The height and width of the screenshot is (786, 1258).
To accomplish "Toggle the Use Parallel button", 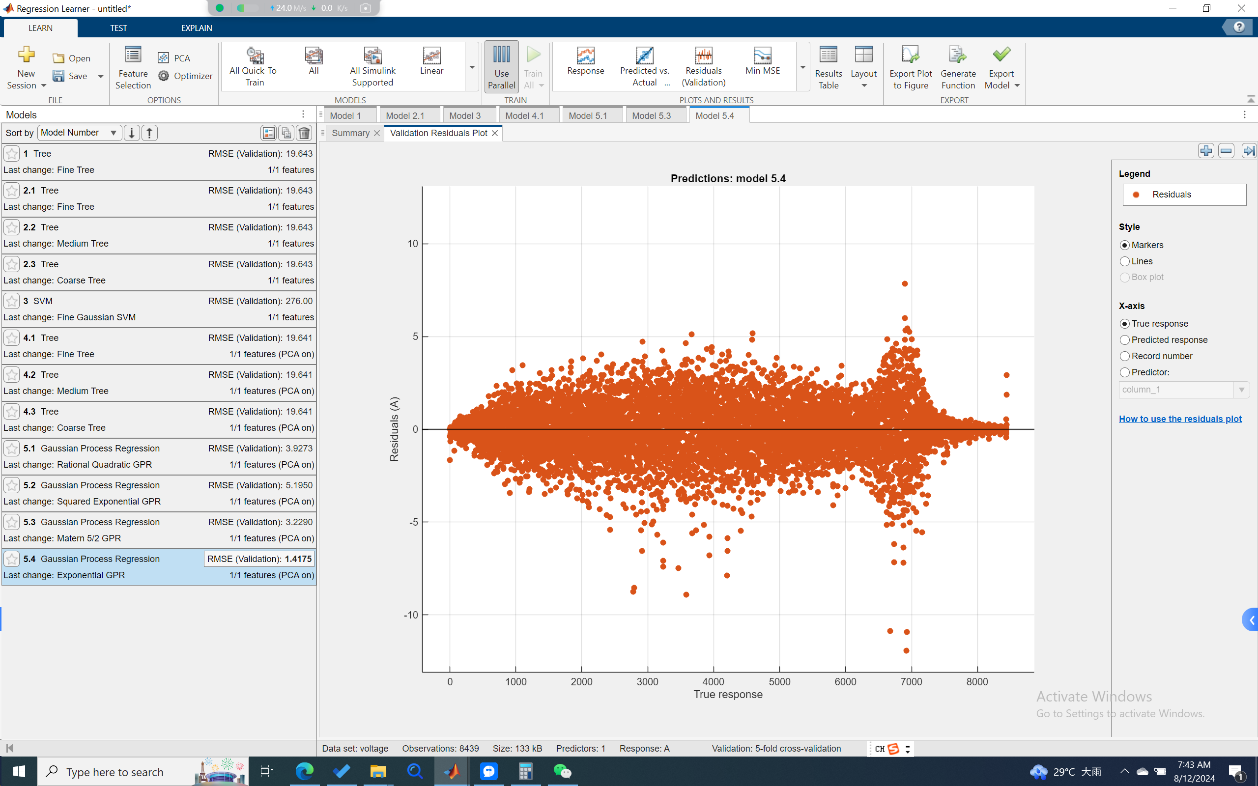I will coord(501,68).
